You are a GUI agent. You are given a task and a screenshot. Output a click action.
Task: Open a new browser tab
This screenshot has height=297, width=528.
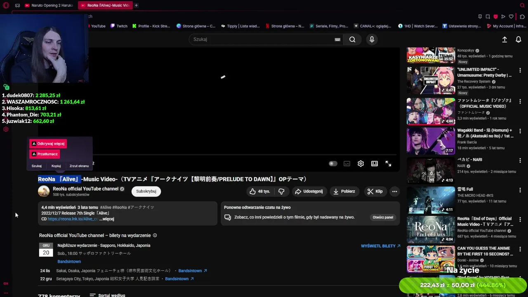[x=136, y=5]
